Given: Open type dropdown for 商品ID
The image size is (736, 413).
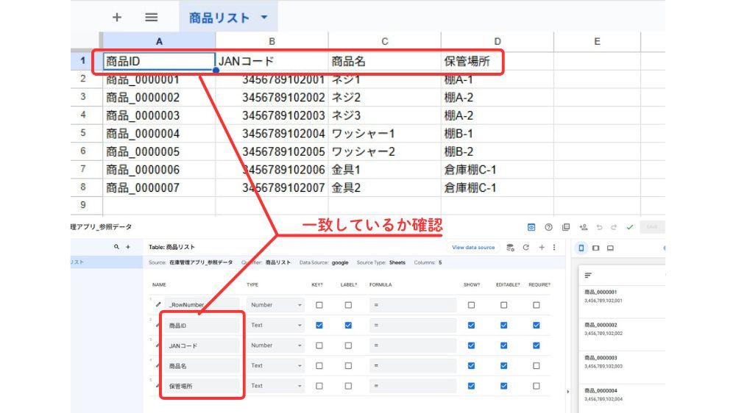Looking at the screenshot, I should 275,325.
